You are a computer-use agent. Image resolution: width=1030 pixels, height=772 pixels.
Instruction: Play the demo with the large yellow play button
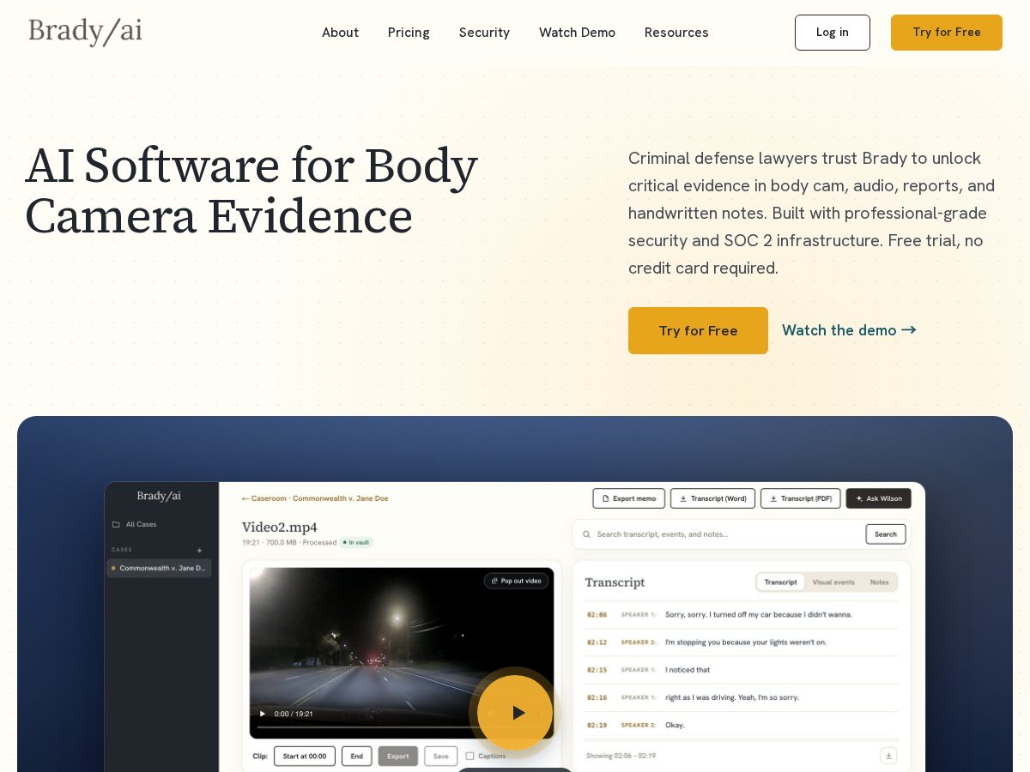point(515,713)
